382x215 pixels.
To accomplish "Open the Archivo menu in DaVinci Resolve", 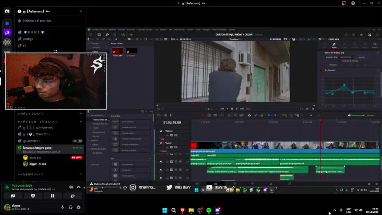I will [112, 30].
